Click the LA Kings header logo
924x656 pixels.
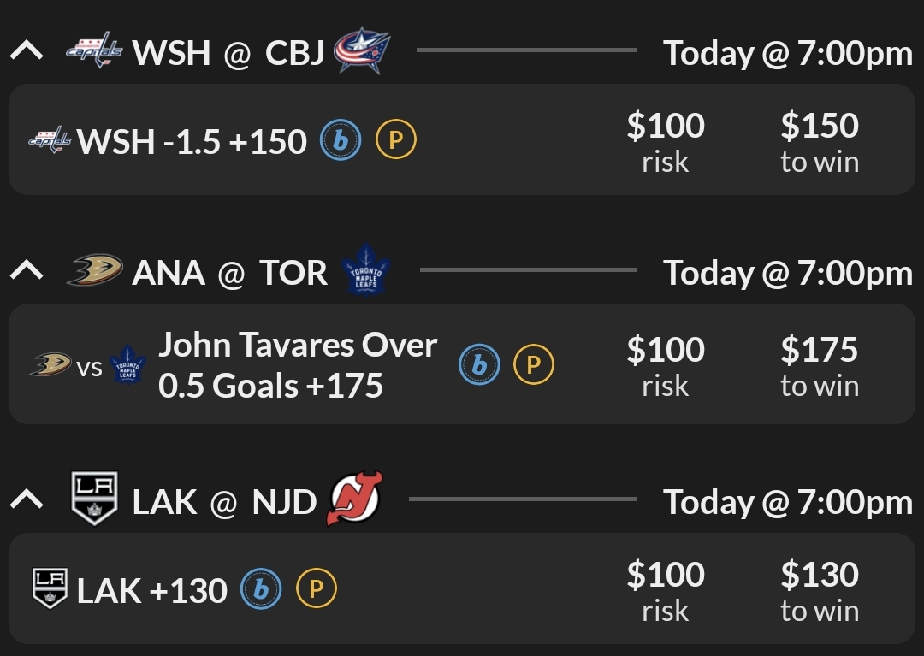point(94,499)
